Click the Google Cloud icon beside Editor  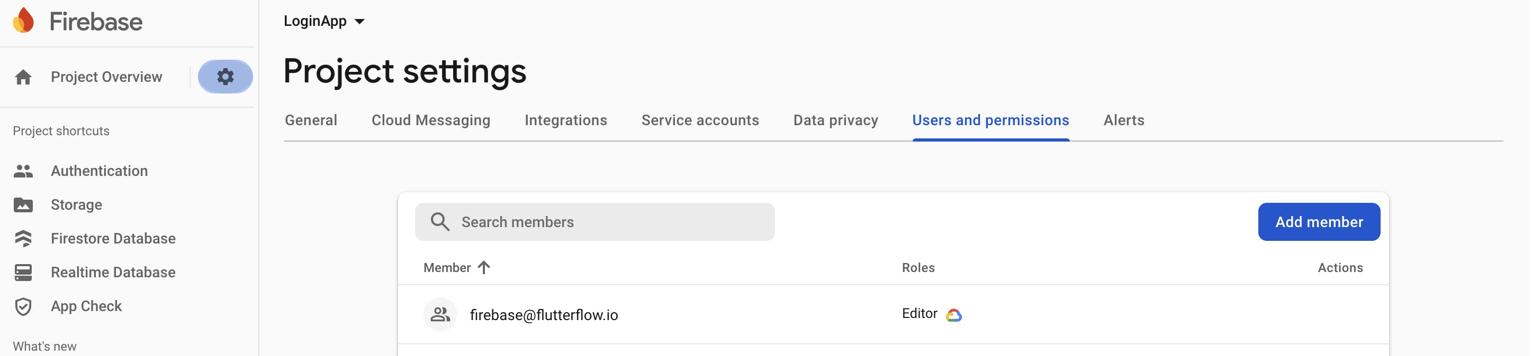(953, 315)
